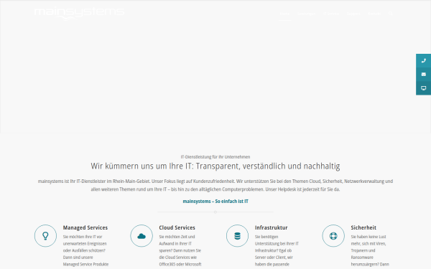Click the envelope mail icon in side tab

coord(424,75)
